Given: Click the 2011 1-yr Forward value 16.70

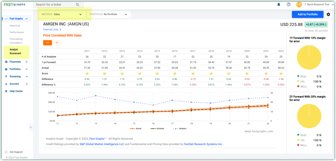Looking at the screenshot, I should point(87,62).
